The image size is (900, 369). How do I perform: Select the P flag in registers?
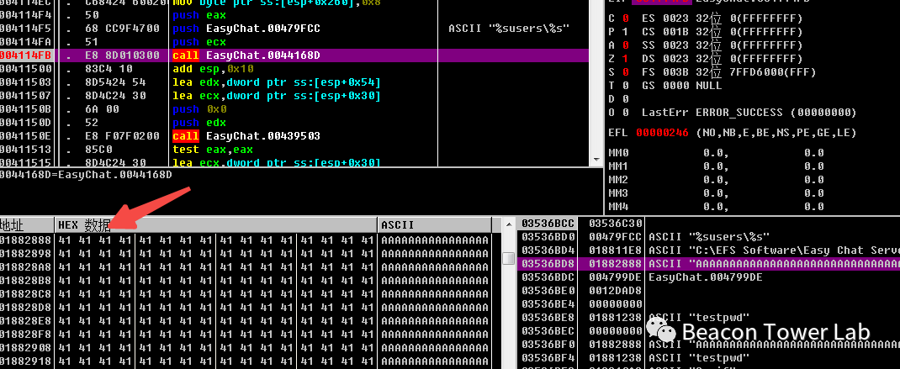click(x=621, y=32)
